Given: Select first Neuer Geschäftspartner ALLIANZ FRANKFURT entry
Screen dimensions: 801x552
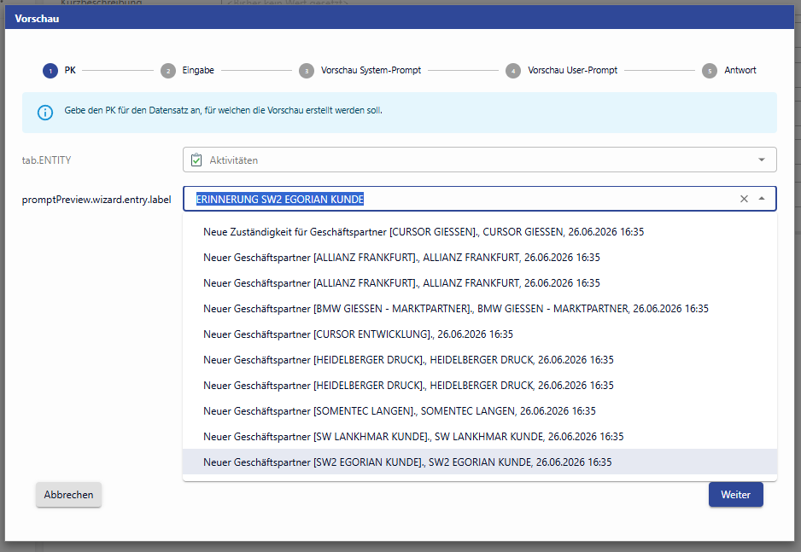Looking at the screenshot, I should point(480,258).
